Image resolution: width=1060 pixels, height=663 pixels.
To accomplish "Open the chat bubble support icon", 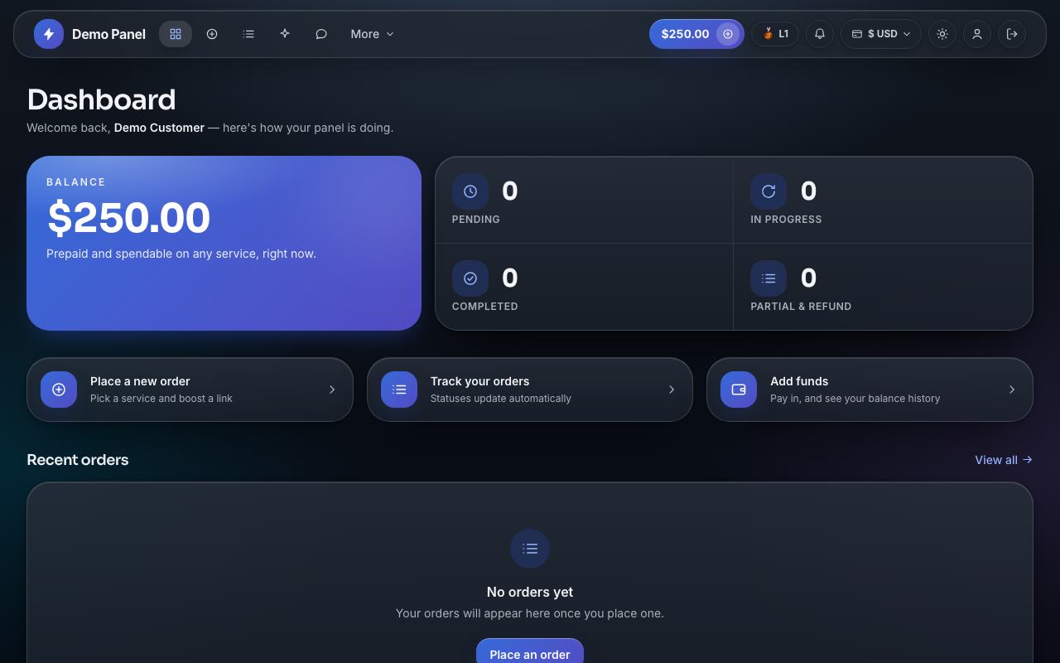I will pos(321,34).
